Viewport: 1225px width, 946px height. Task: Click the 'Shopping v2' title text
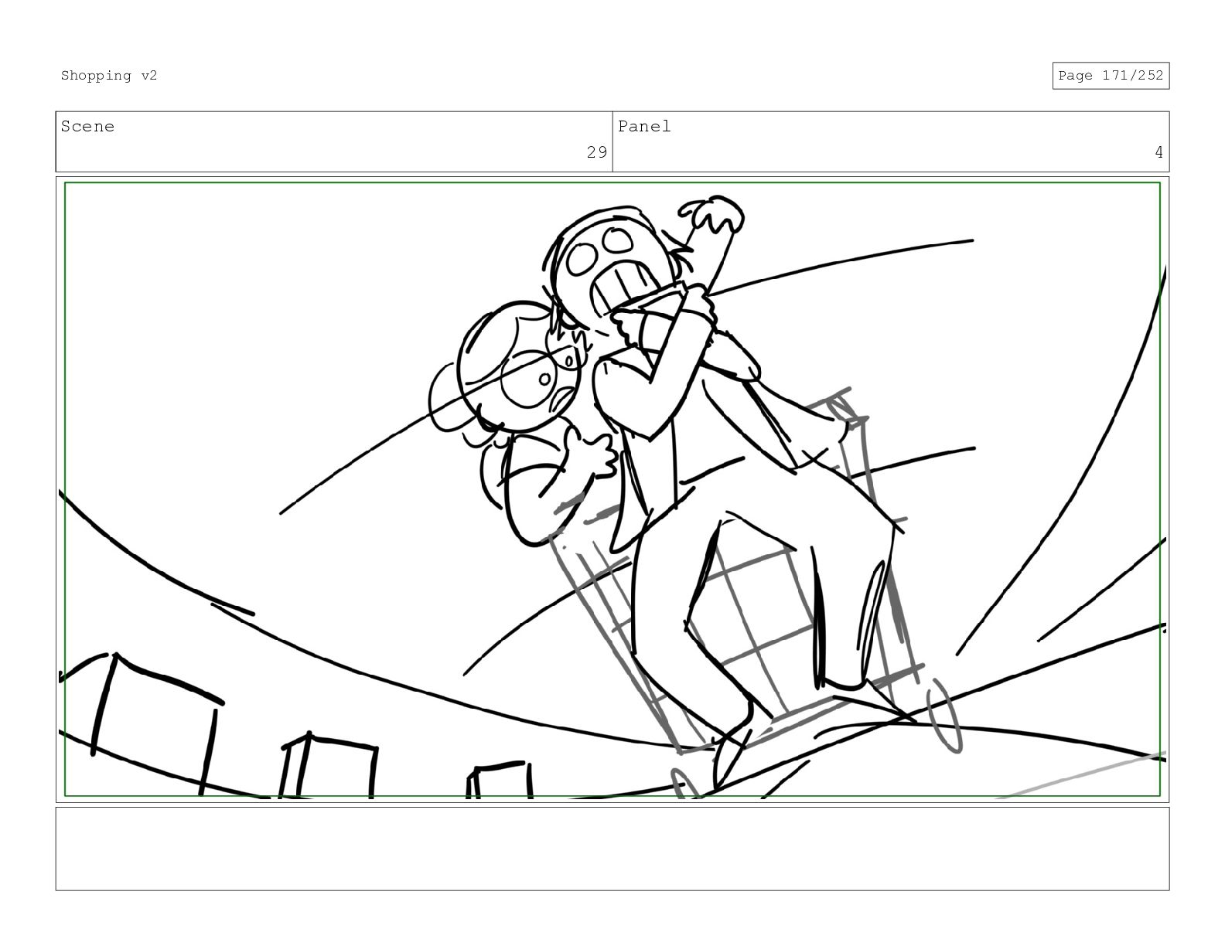coord(109,76)
